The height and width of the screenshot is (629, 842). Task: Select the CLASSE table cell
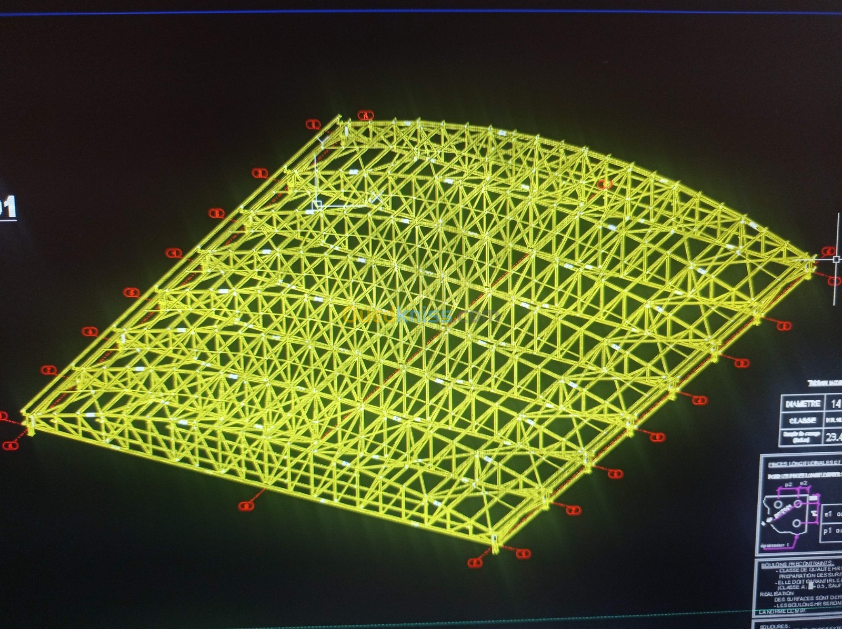click(803, 420)
